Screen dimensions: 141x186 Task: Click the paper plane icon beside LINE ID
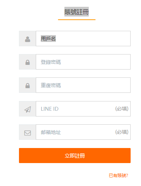pyautogui.click(x=28, y=109)
